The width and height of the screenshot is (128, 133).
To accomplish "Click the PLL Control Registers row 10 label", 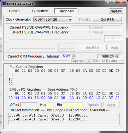I will pyautogui.click(x=11, y=79).
